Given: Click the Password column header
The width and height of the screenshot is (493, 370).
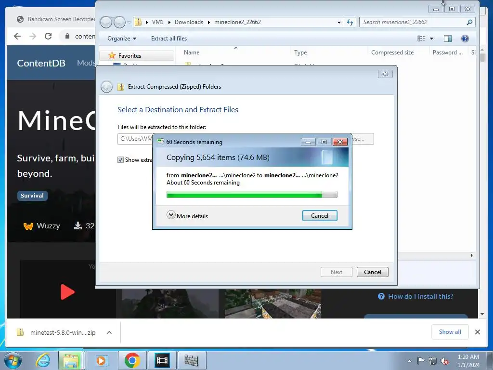Looking at the screenshot, I should [448, 53].
